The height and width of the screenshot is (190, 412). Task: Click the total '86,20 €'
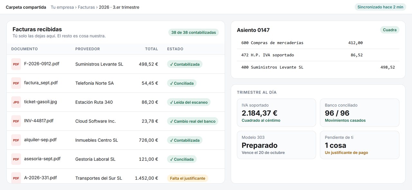150,102
